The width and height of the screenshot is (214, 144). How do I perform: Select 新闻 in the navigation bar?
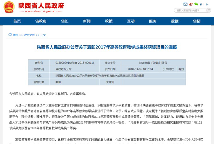(87, 21)
